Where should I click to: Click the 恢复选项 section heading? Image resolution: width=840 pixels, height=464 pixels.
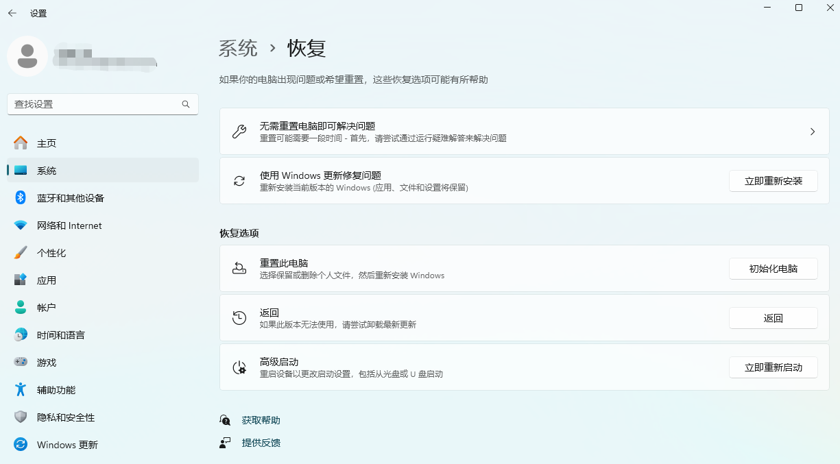pos(239,233)
